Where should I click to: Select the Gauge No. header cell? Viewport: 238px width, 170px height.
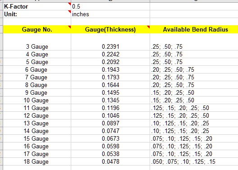point(37,29)
